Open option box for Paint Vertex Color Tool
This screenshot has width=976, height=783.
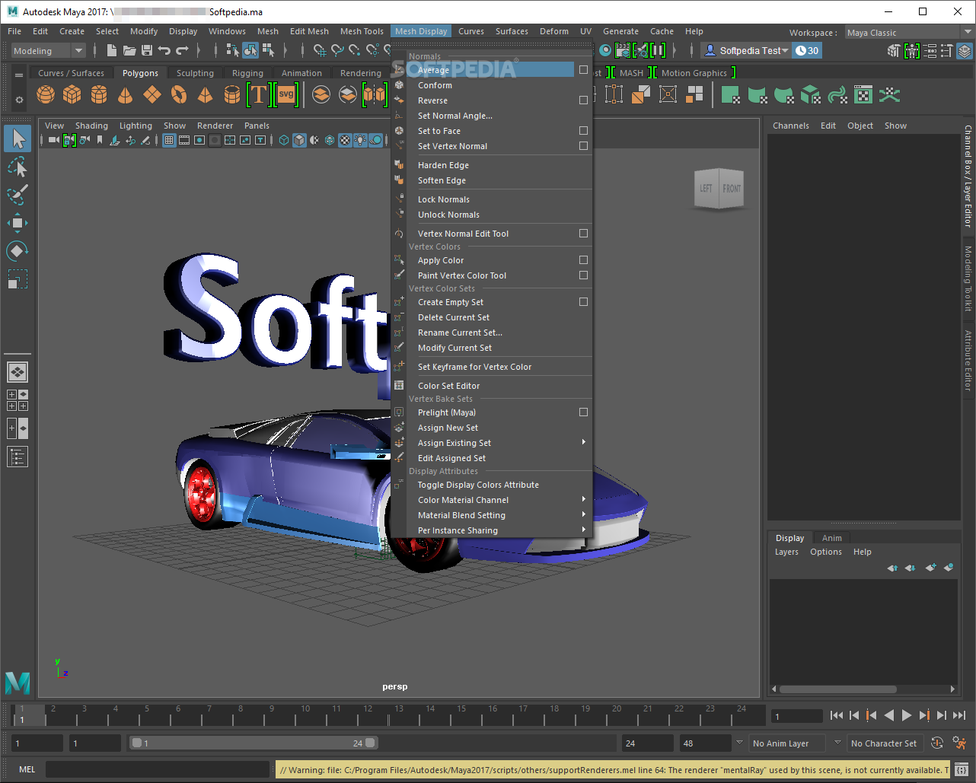583,275
